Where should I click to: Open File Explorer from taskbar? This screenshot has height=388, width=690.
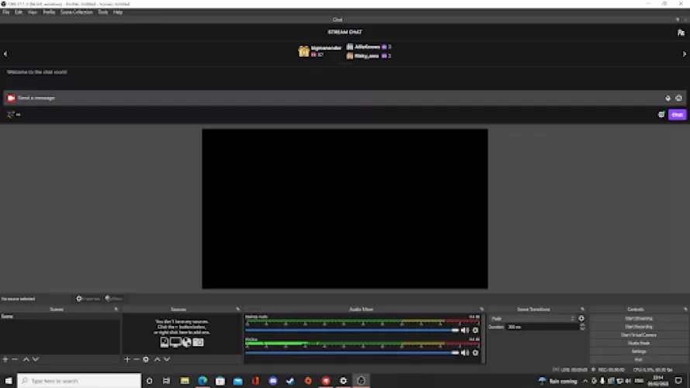(x=185, y=381)
